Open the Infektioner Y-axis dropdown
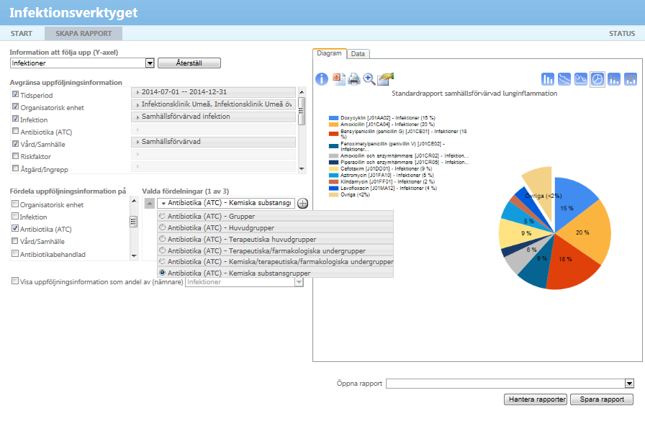This screenshot has width=645, height=439. coord(150,63)
